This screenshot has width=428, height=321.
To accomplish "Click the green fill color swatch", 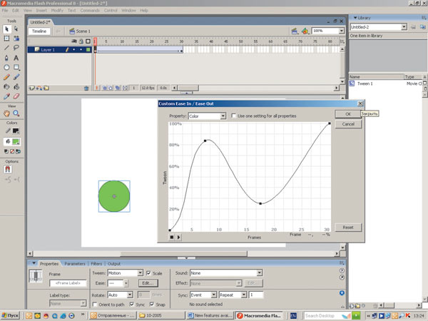I will pyautogui.click(x=16, y=141).
